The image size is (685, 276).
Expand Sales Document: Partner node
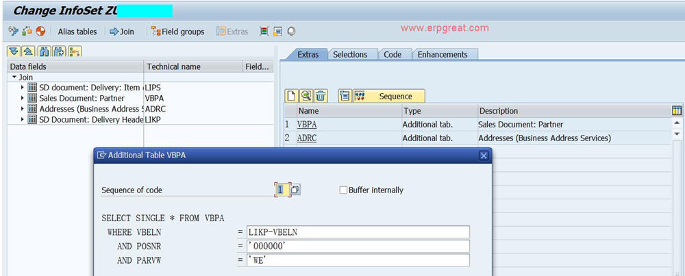tap(23, 98)
